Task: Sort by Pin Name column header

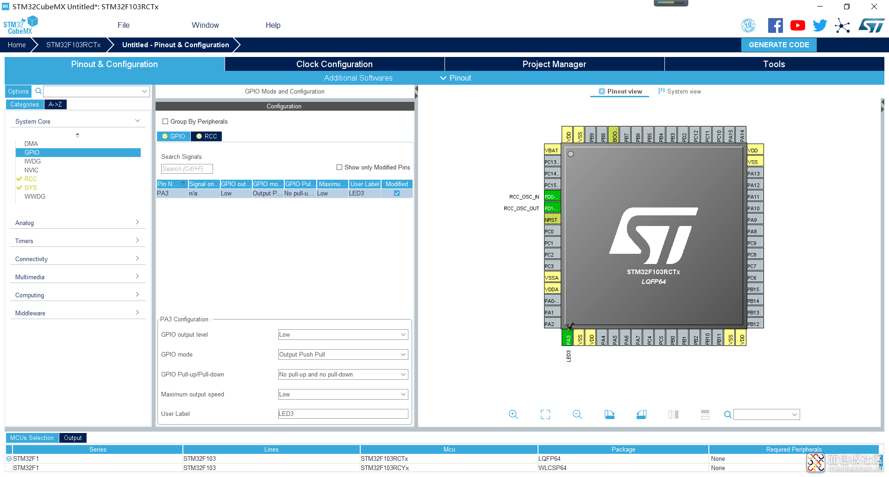Action: click(x=172, y=184)
